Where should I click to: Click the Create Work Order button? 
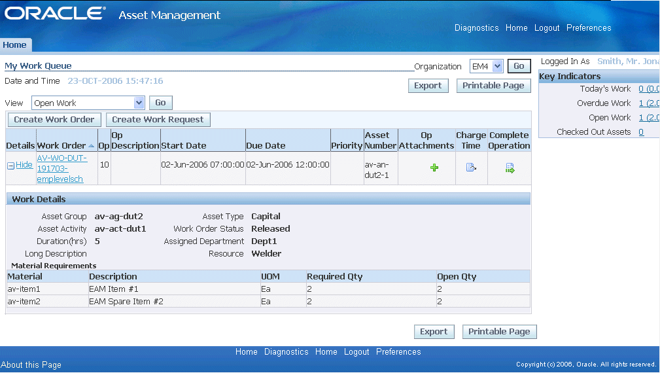point(54,120)
